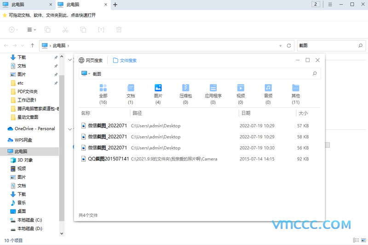Click the 全部 results category icon
368x245 pixels.
103,88
